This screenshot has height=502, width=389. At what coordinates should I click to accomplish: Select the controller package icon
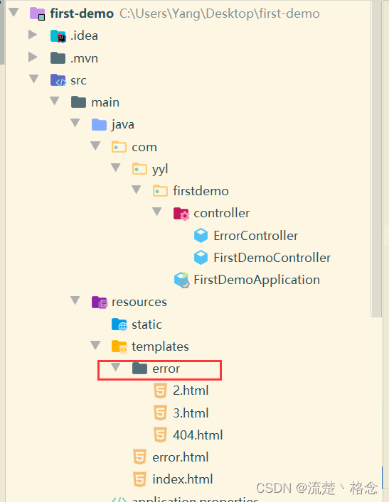(x=181, y=214)
